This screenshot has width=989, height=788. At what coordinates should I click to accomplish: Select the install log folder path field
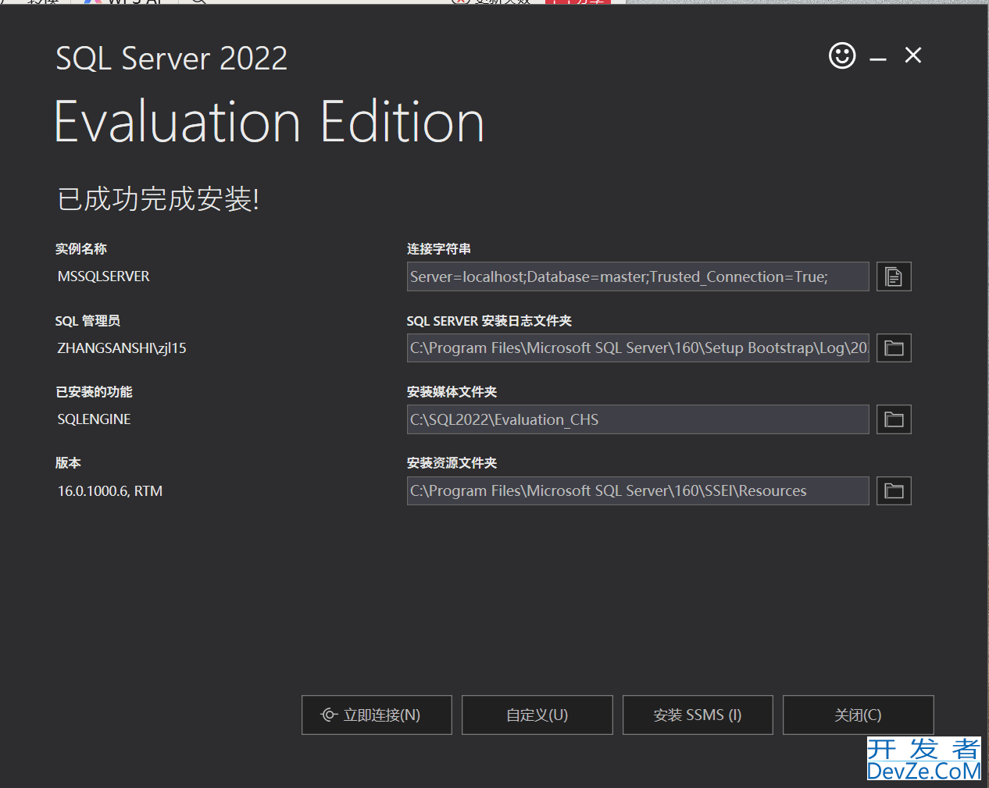[x=637, y=348]
